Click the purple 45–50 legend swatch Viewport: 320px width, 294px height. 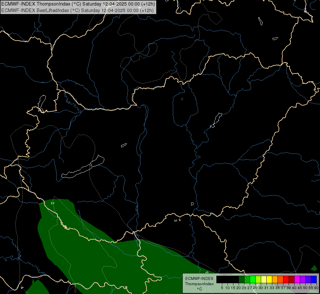[x=303, y=279]
